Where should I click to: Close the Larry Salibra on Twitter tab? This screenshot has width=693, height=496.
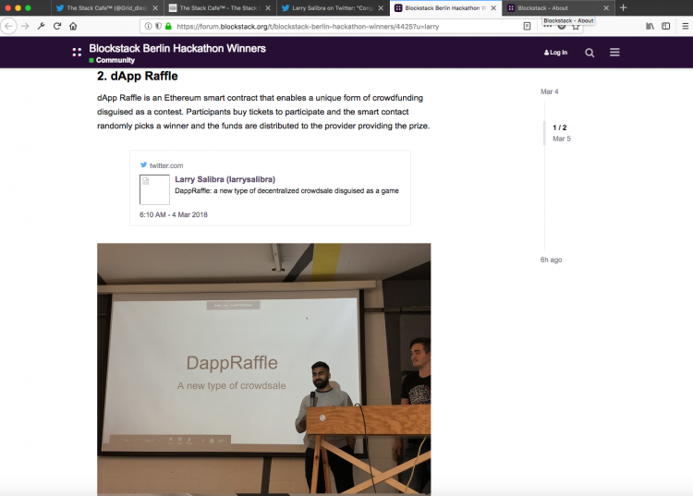[x=381, y=8]
